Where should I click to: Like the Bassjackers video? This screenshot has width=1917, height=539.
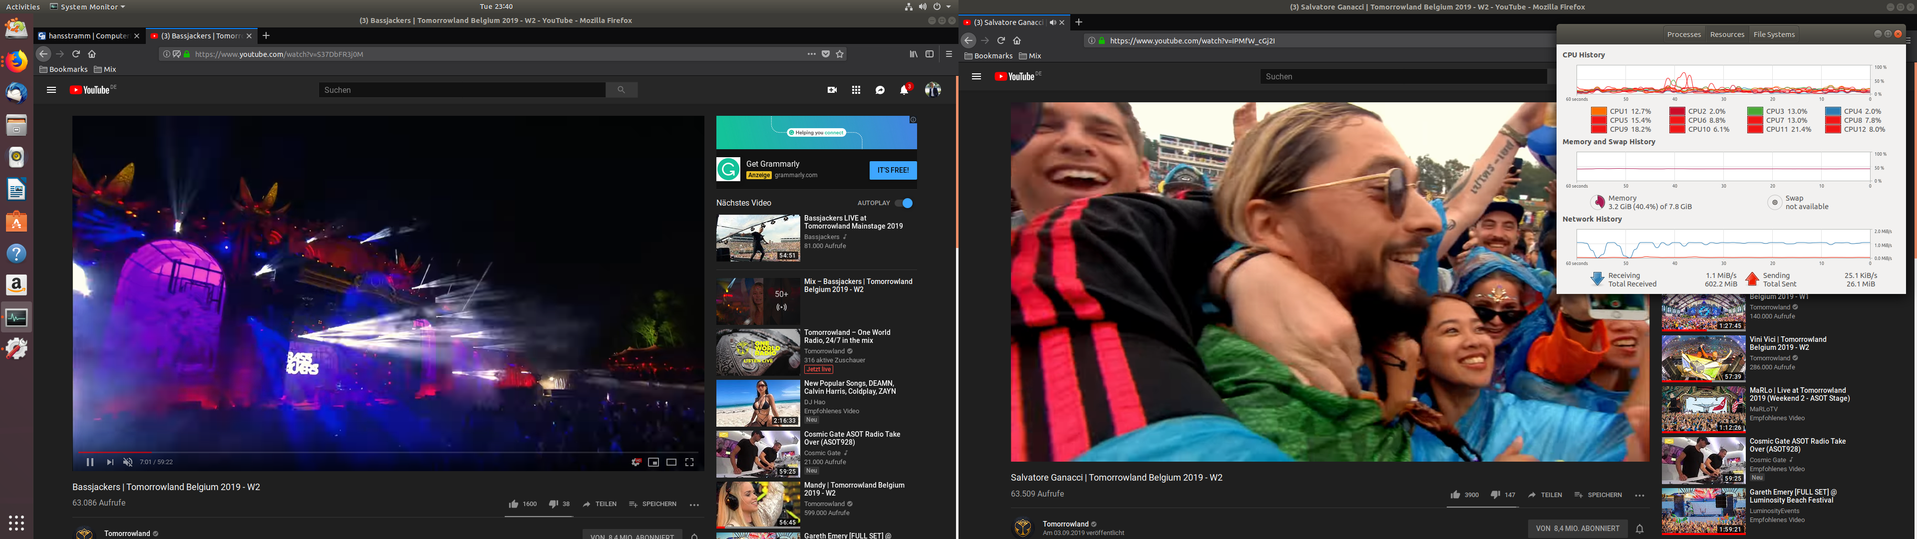[514, 504]
